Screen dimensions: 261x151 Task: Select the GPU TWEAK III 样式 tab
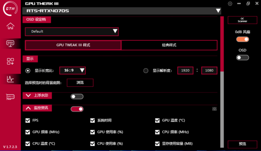click(x=73, y=45)
